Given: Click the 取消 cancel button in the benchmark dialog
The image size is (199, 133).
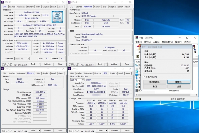Looking at the screenshot, I should [x=155, y=87].
